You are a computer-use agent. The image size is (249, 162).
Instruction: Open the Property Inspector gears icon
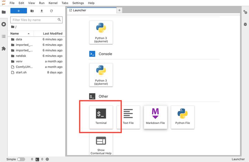coord(245,12)
